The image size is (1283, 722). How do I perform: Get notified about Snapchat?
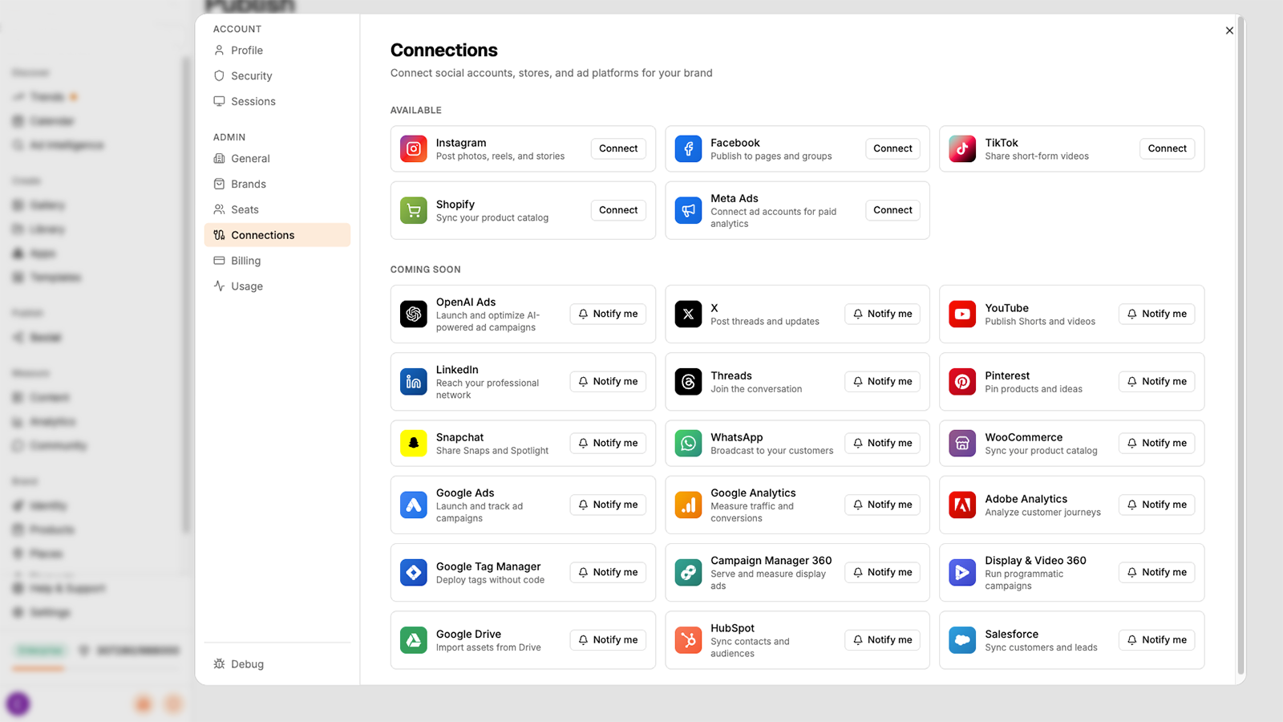pyautogui.click(x=608, y=443)
